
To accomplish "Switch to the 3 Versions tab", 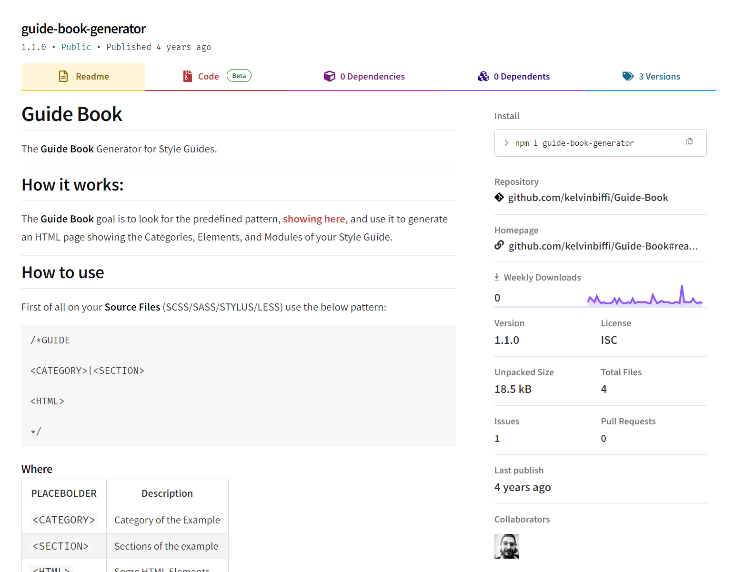I will coord(659,77).
